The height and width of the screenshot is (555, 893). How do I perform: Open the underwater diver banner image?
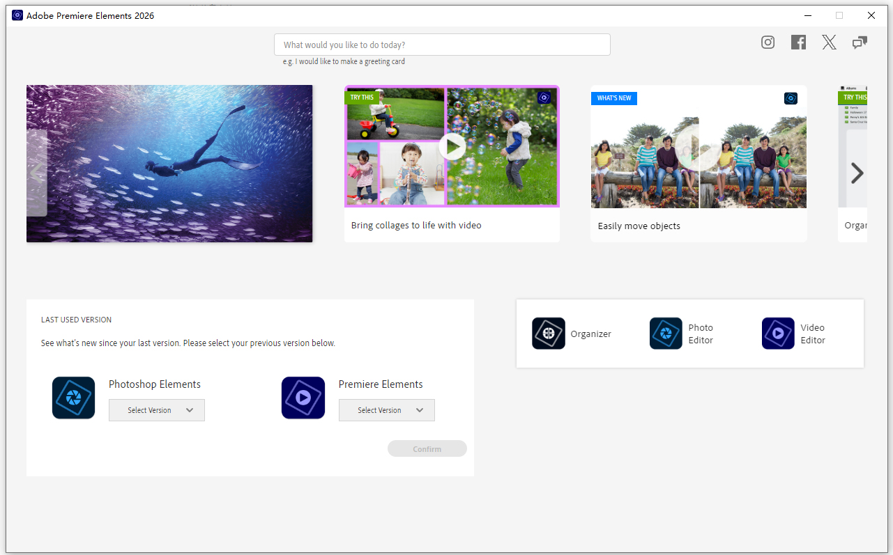click(x=169, y=164)
